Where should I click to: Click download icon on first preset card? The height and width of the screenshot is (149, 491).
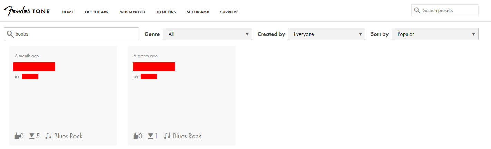click(x=32, y=136)
